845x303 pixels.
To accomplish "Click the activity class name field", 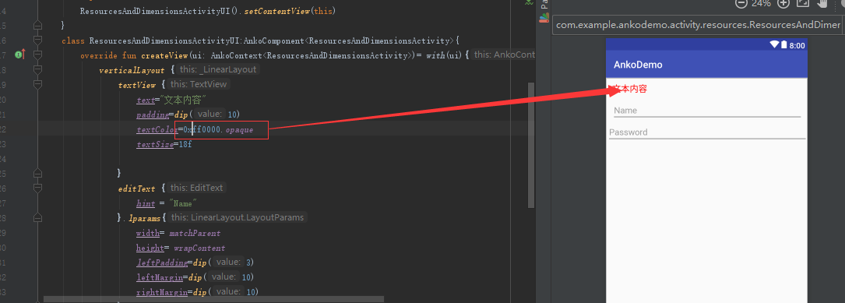I will coord(699,25).
